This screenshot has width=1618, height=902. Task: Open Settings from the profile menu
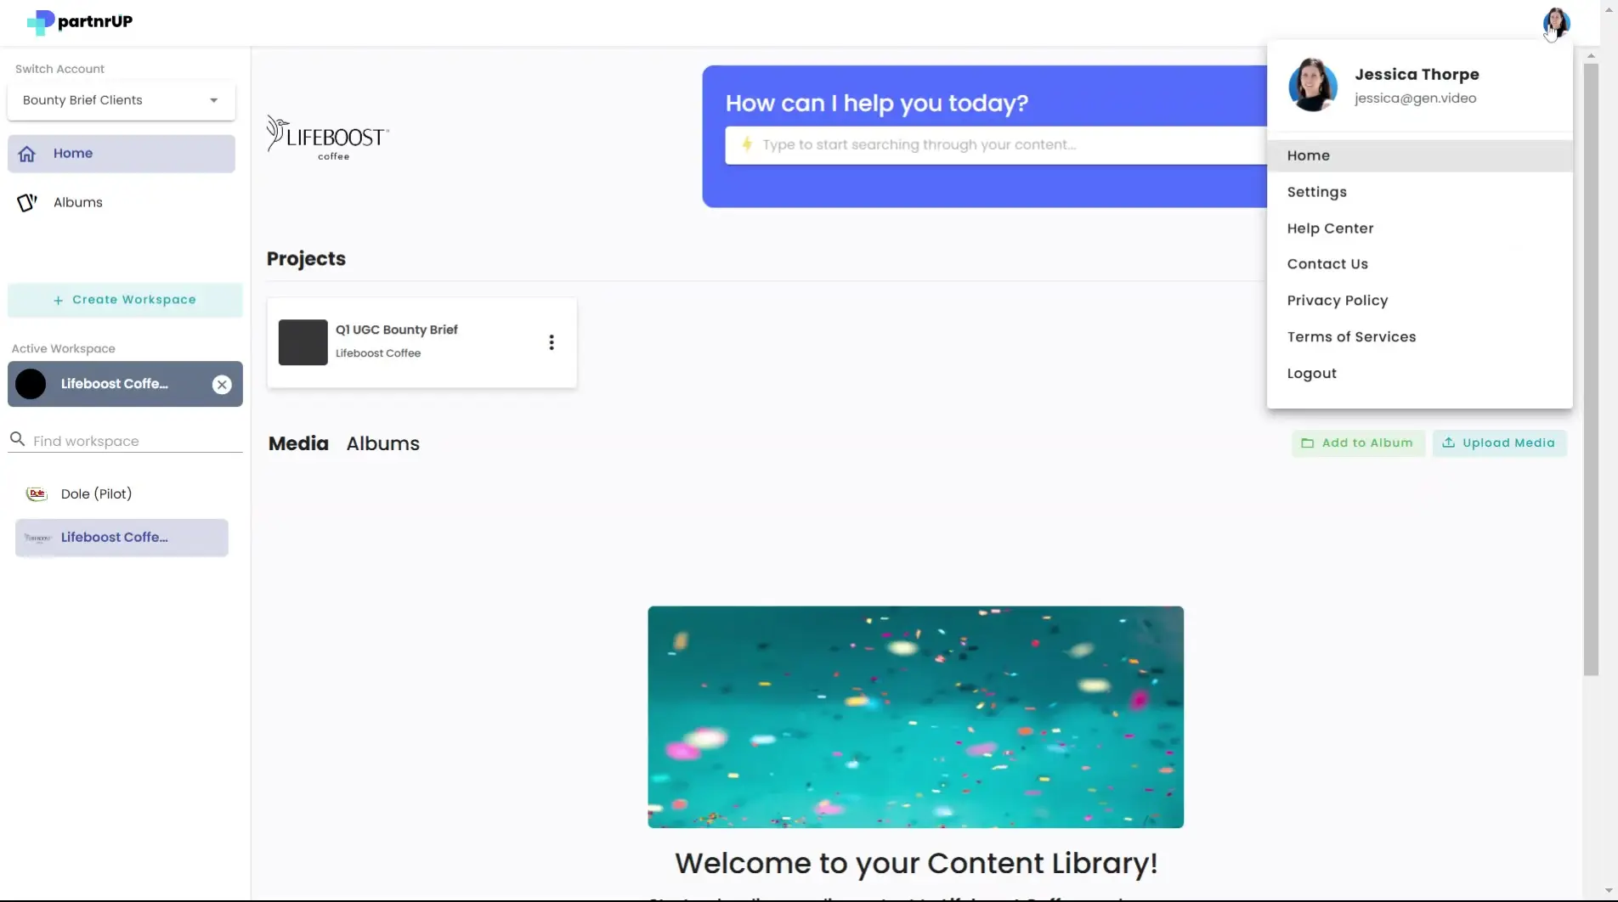point(1316,192)
